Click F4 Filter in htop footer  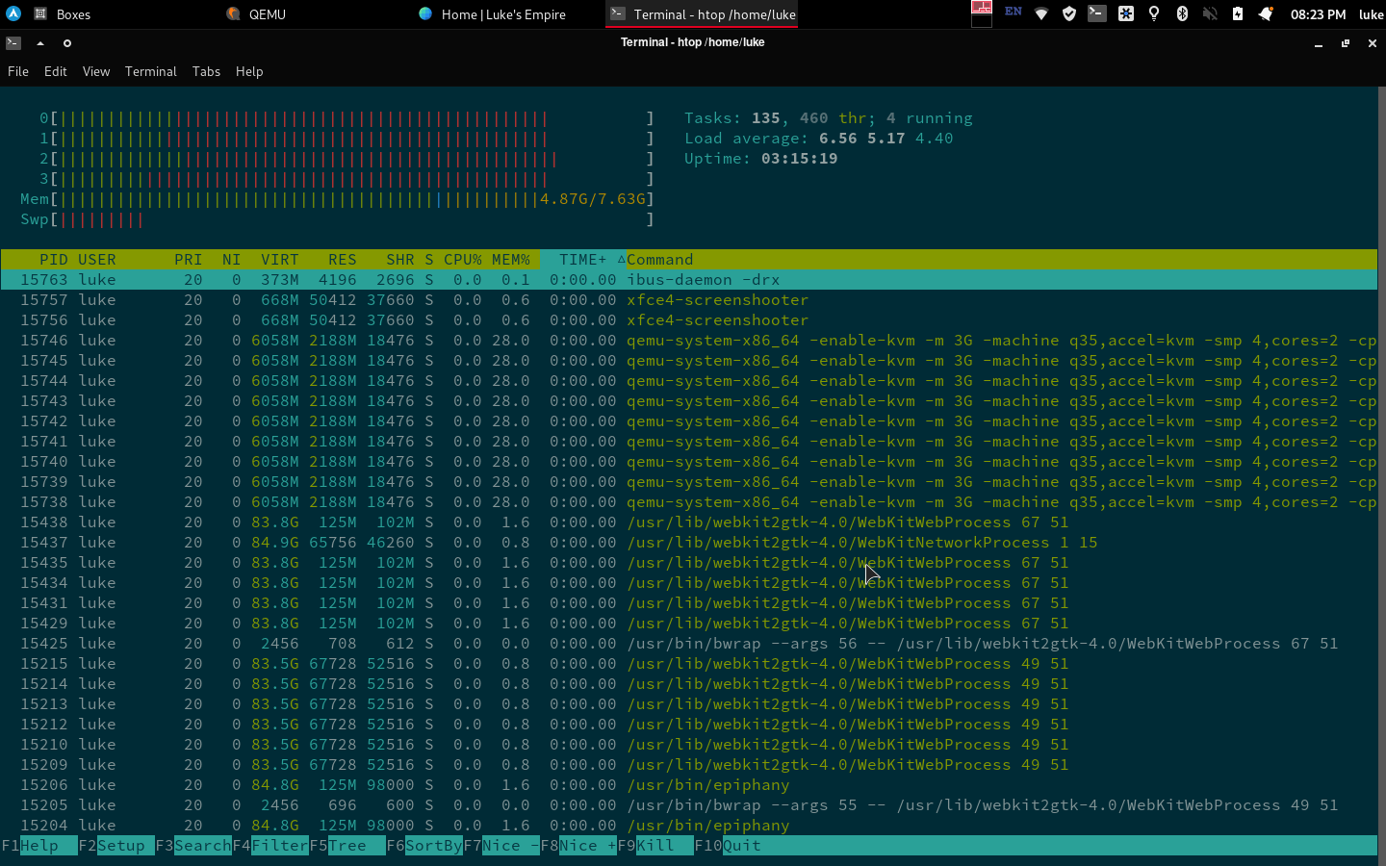(270, 845)
